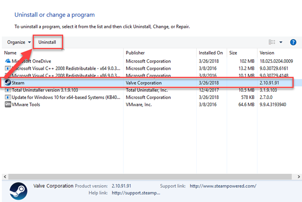
Task: Open the steampowered.com support link
Action: pyautogui.click(x=223, y=186)
